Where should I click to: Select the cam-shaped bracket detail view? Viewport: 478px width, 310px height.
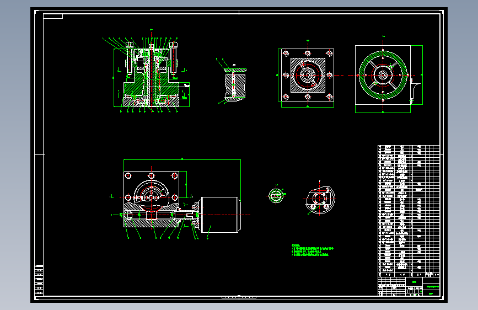coord(320,199)
